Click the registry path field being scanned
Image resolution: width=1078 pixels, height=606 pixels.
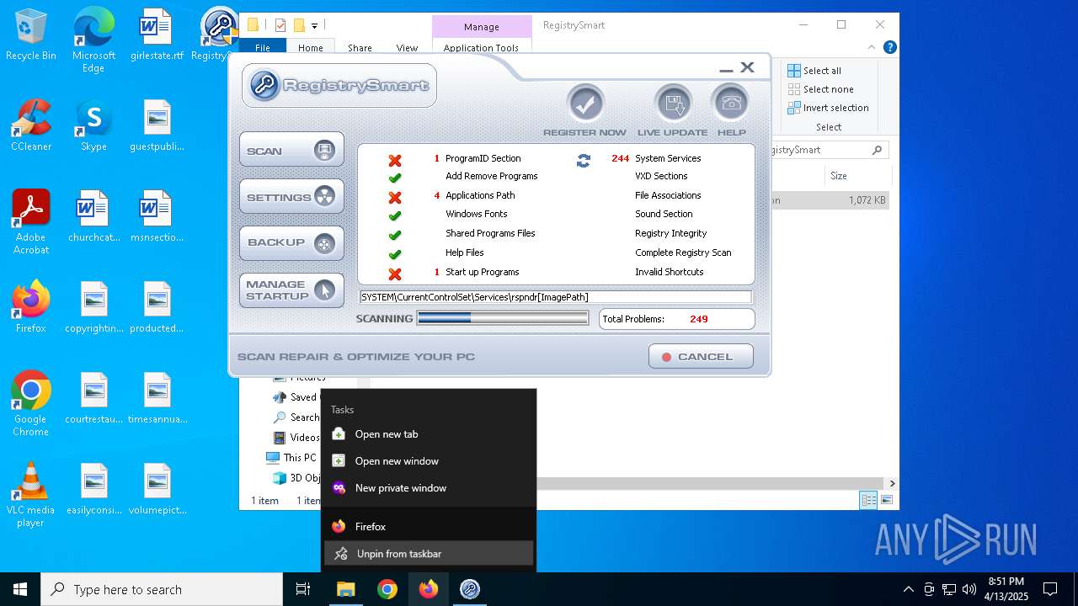[x=555, y=297]
